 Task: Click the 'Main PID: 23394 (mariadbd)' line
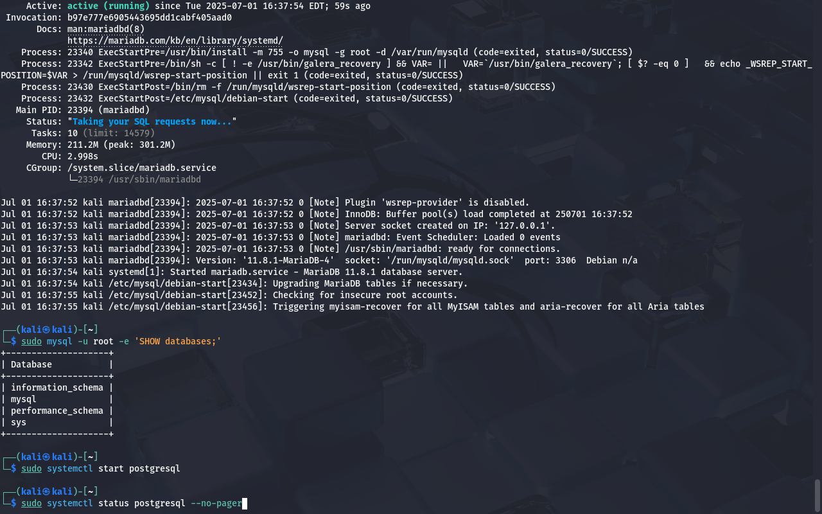[x=83, y=110]
